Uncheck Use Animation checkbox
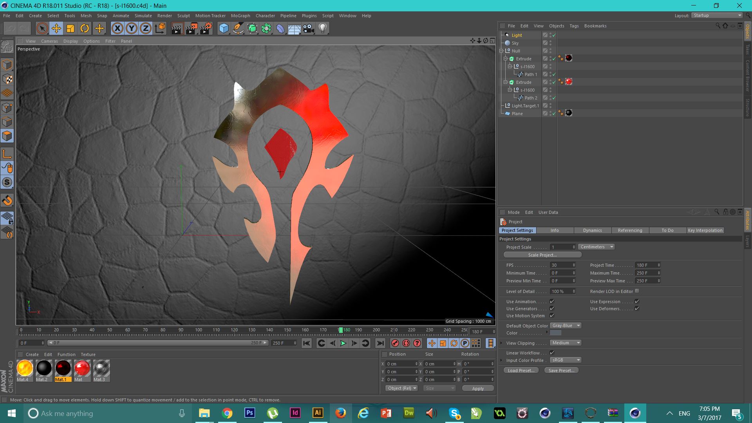Screen dimensions: 752x423 (552, 301)
